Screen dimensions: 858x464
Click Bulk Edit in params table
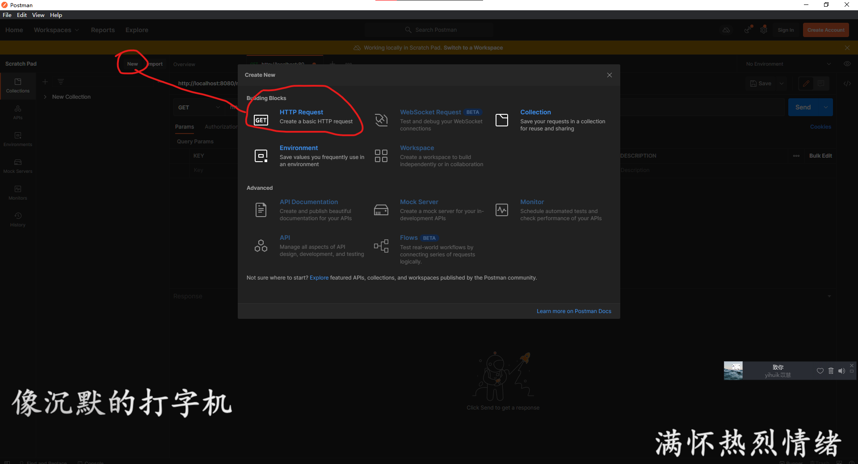[x=820, y=156]
